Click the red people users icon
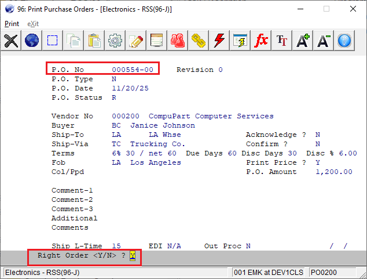Screen dimensions: 367x279 click(x=178, y=41)
